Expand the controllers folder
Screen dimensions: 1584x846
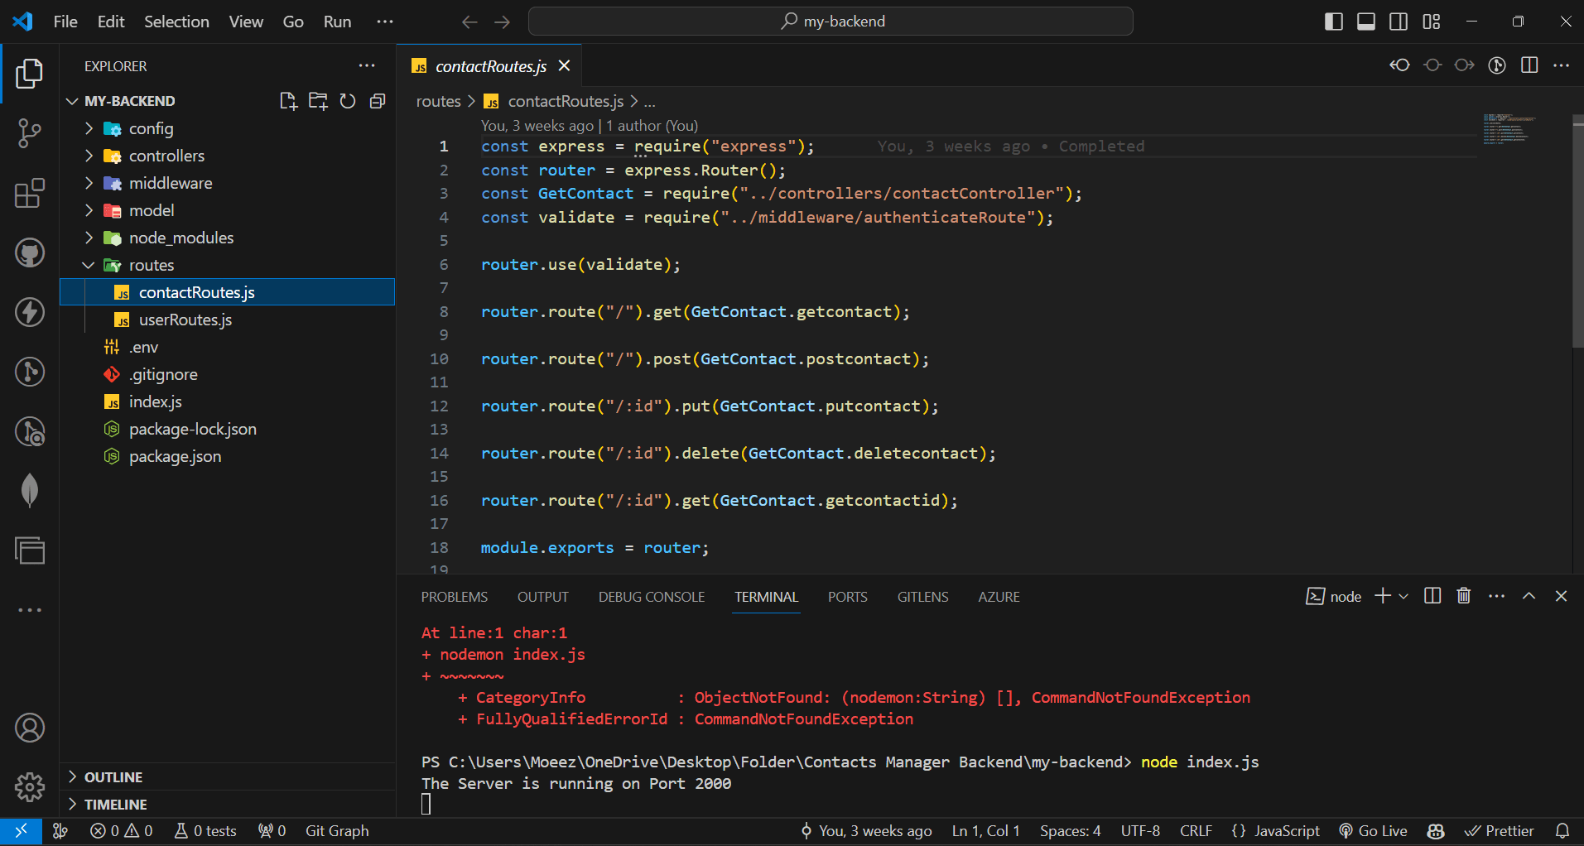pos(166,156)
